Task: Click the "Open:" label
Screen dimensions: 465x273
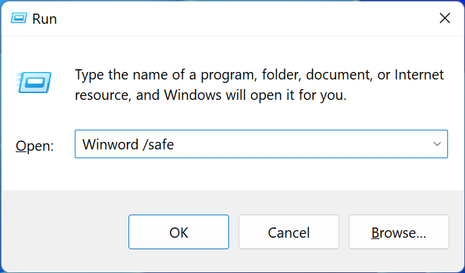Action: [35, 146]
